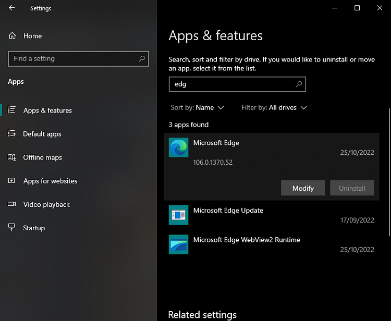Open Video playback section
The image size is (391, 321).
(x=46, y=204)
